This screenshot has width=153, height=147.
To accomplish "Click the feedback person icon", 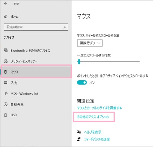I will pyautogui.click(x=79, y=139).
